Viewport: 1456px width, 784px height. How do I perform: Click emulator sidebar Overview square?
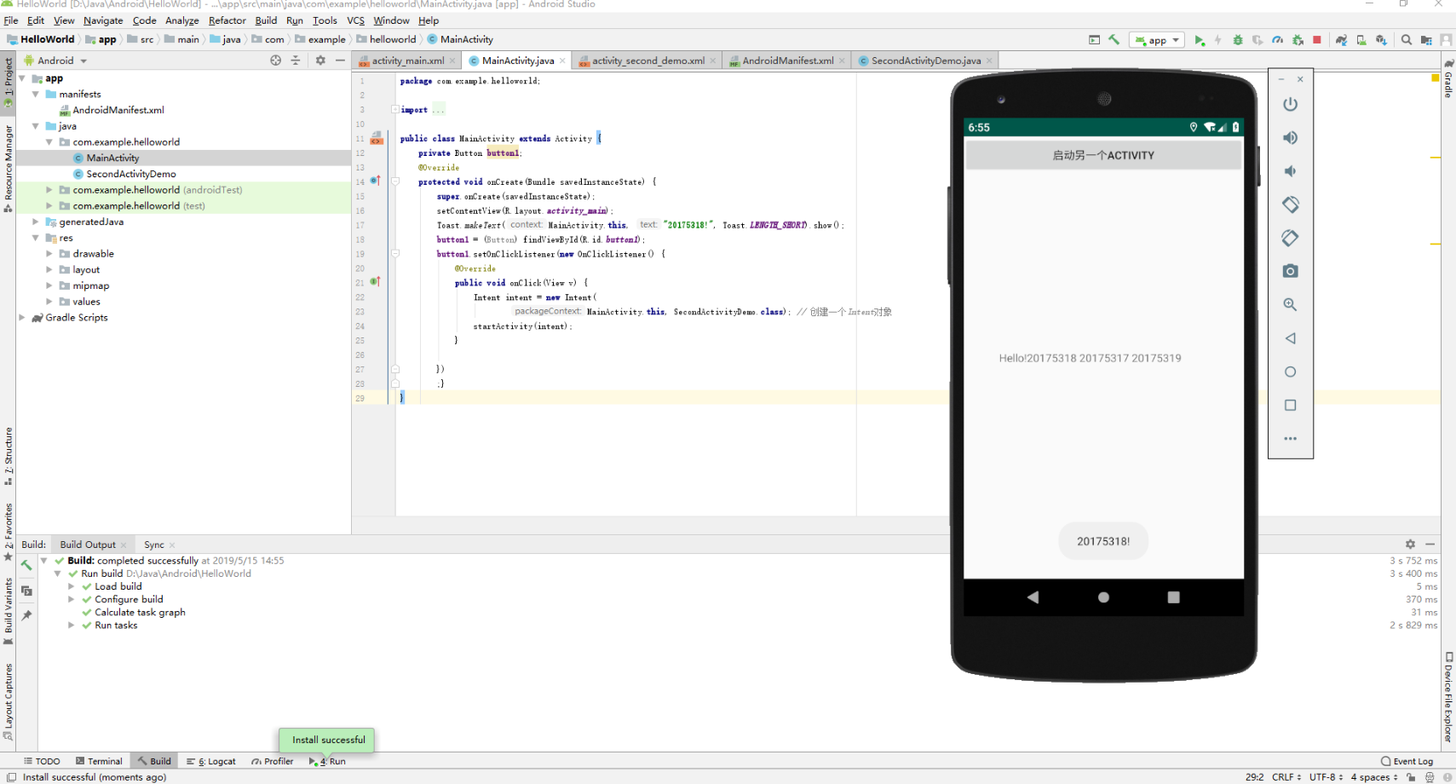point(1291,406)
